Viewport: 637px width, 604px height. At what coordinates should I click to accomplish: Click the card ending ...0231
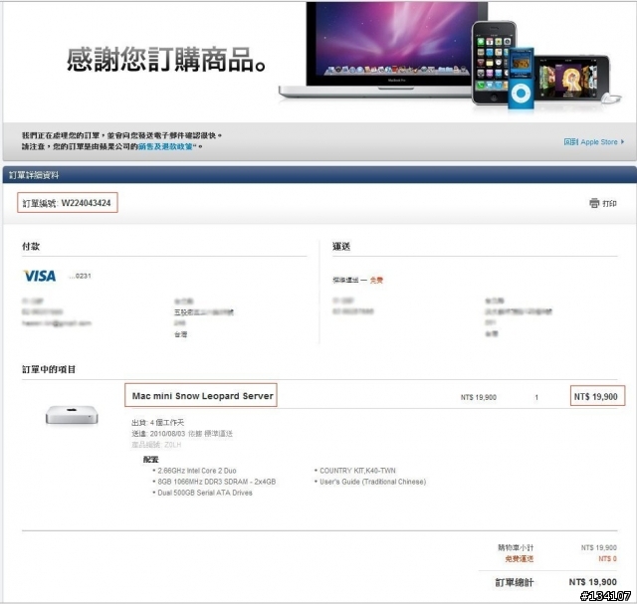pyautogui.click(x=80, y=276)
